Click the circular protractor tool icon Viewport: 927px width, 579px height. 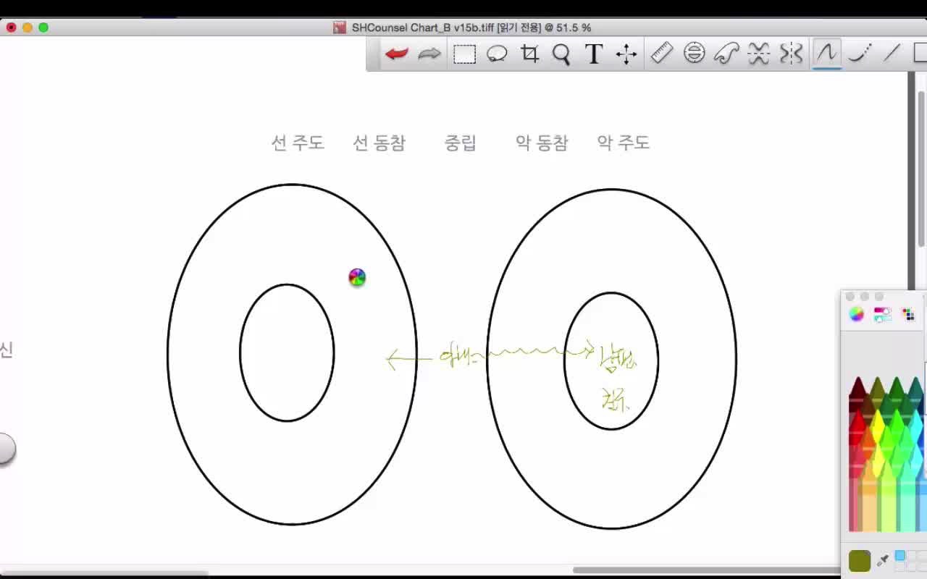coord(695,53)
